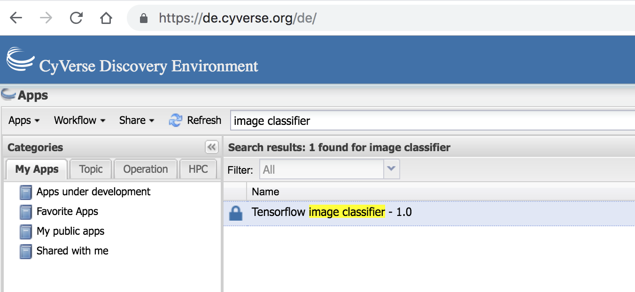Click the padlock icon in address bar
635x292 pixels.
coord(144,18)
